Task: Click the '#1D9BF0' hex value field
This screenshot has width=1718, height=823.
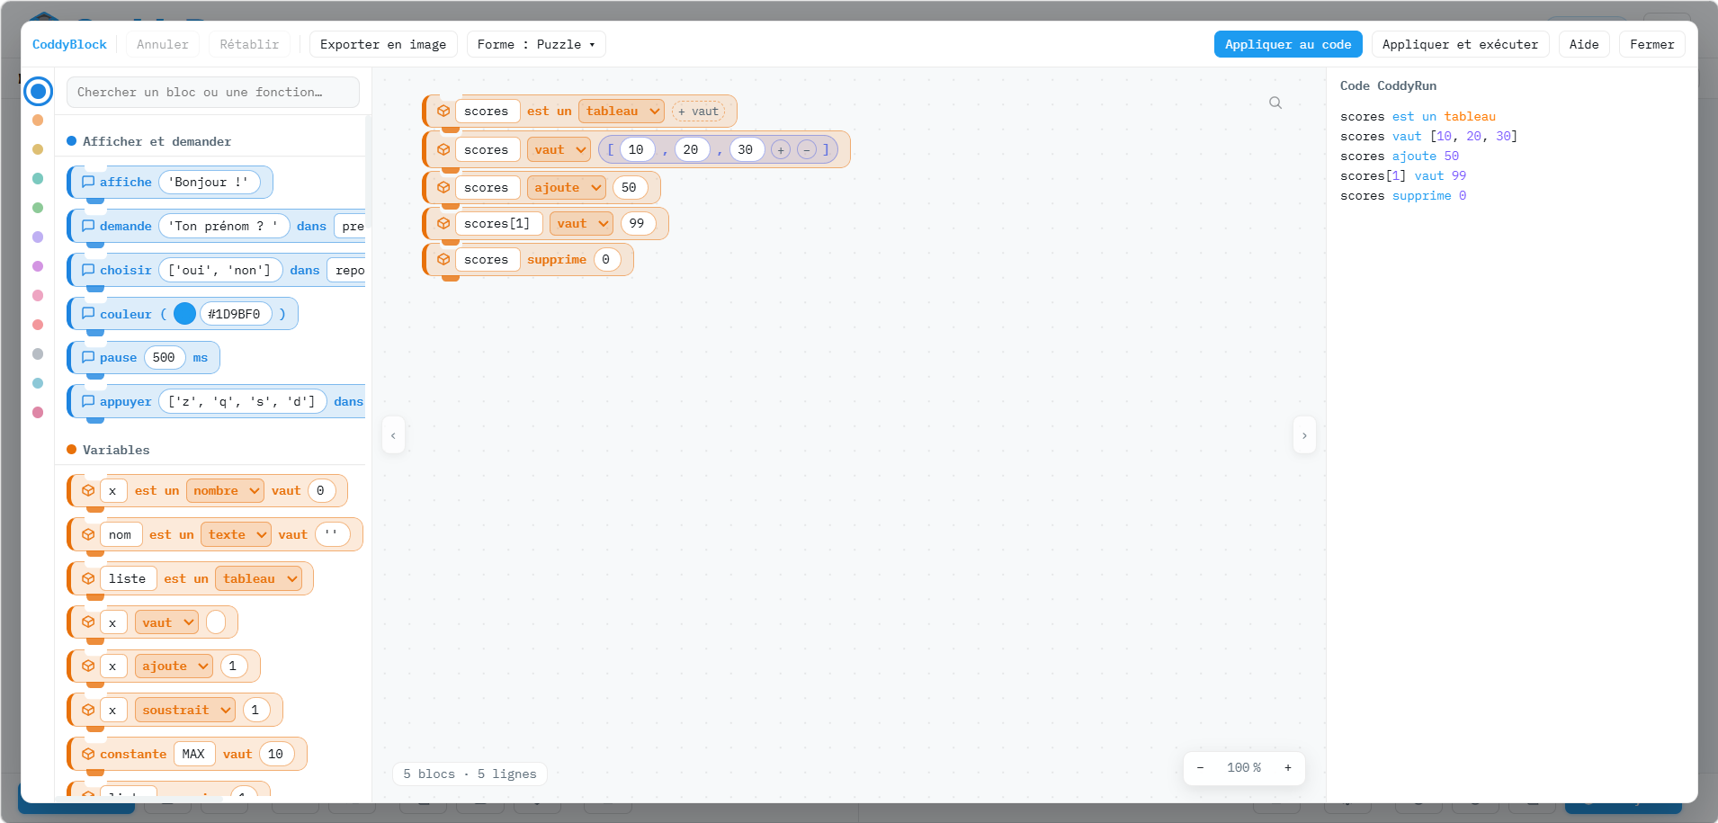Action: pos(234,314)
